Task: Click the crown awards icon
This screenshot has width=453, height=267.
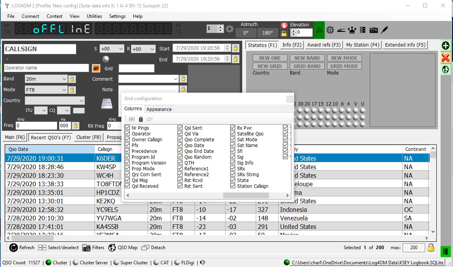Action: [352, 30]
